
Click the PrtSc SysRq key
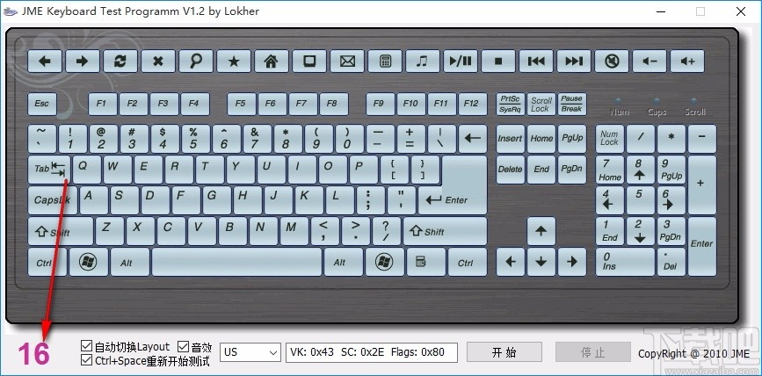click(511, 104)
